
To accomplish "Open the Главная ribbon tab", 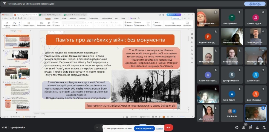I will [x=48, y=18].
